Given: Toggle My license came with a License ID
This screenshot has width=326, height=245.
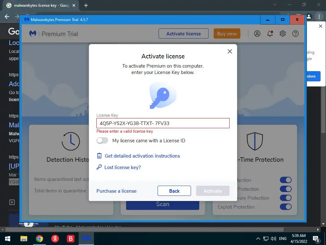Looking at the screenshot, I should (x=102, y=140).
